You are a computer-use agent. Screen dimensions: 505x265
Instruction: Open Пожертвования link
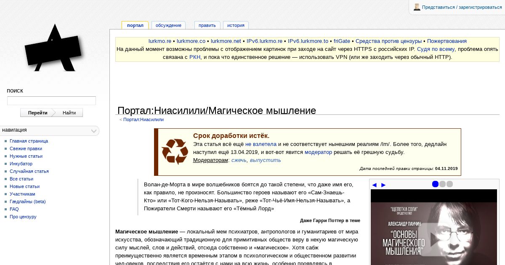click(447, 41)
